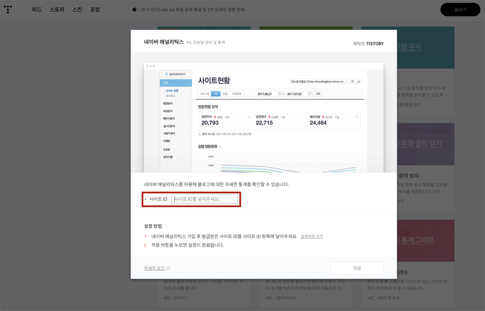Focus the 사이트 ID input field
Image resolution: width=485 pixels, height=311 pixels.
coord(205,199)
